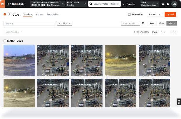
Task: Focus the Search Photos box
Action: click(x=105, y=4)
